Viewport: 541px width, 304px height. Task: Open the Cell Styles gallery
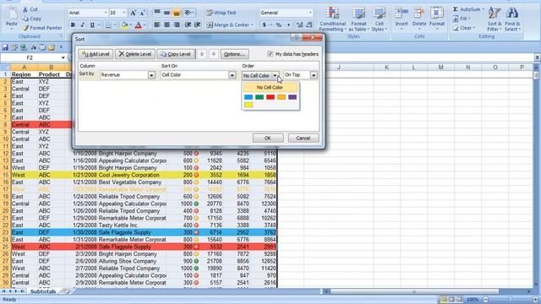point(379,19)
